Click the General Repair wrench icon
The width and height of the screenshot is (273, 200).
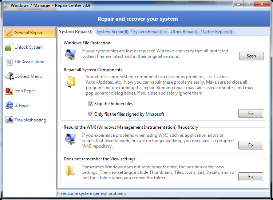pos(9,32)
